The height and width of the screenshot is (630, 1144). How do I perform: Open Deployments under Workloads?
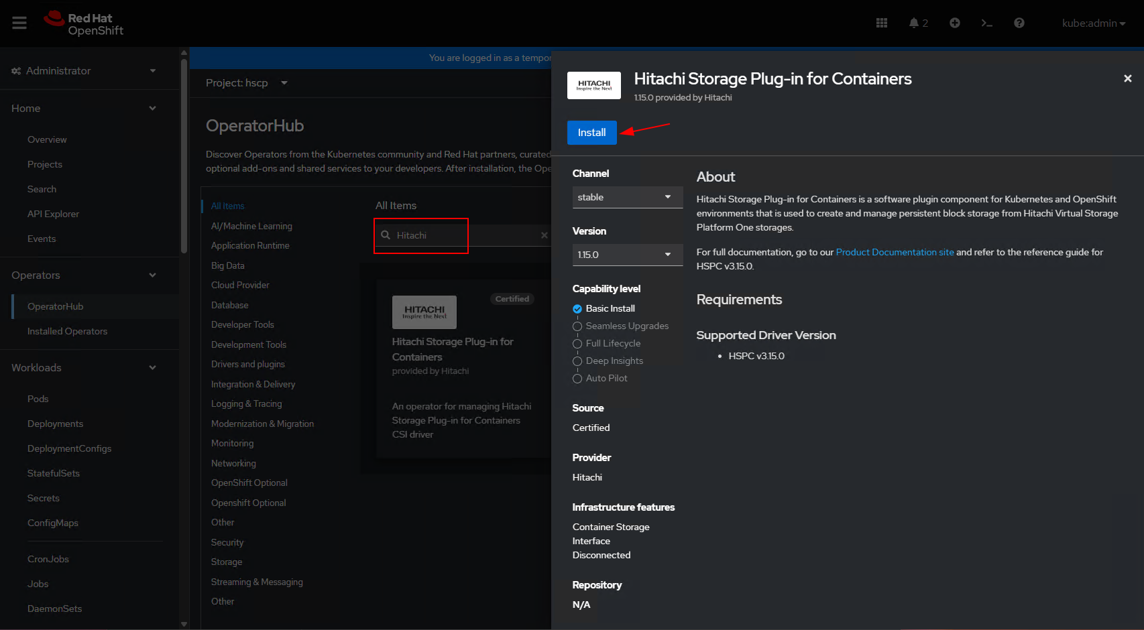click(56, 424)
